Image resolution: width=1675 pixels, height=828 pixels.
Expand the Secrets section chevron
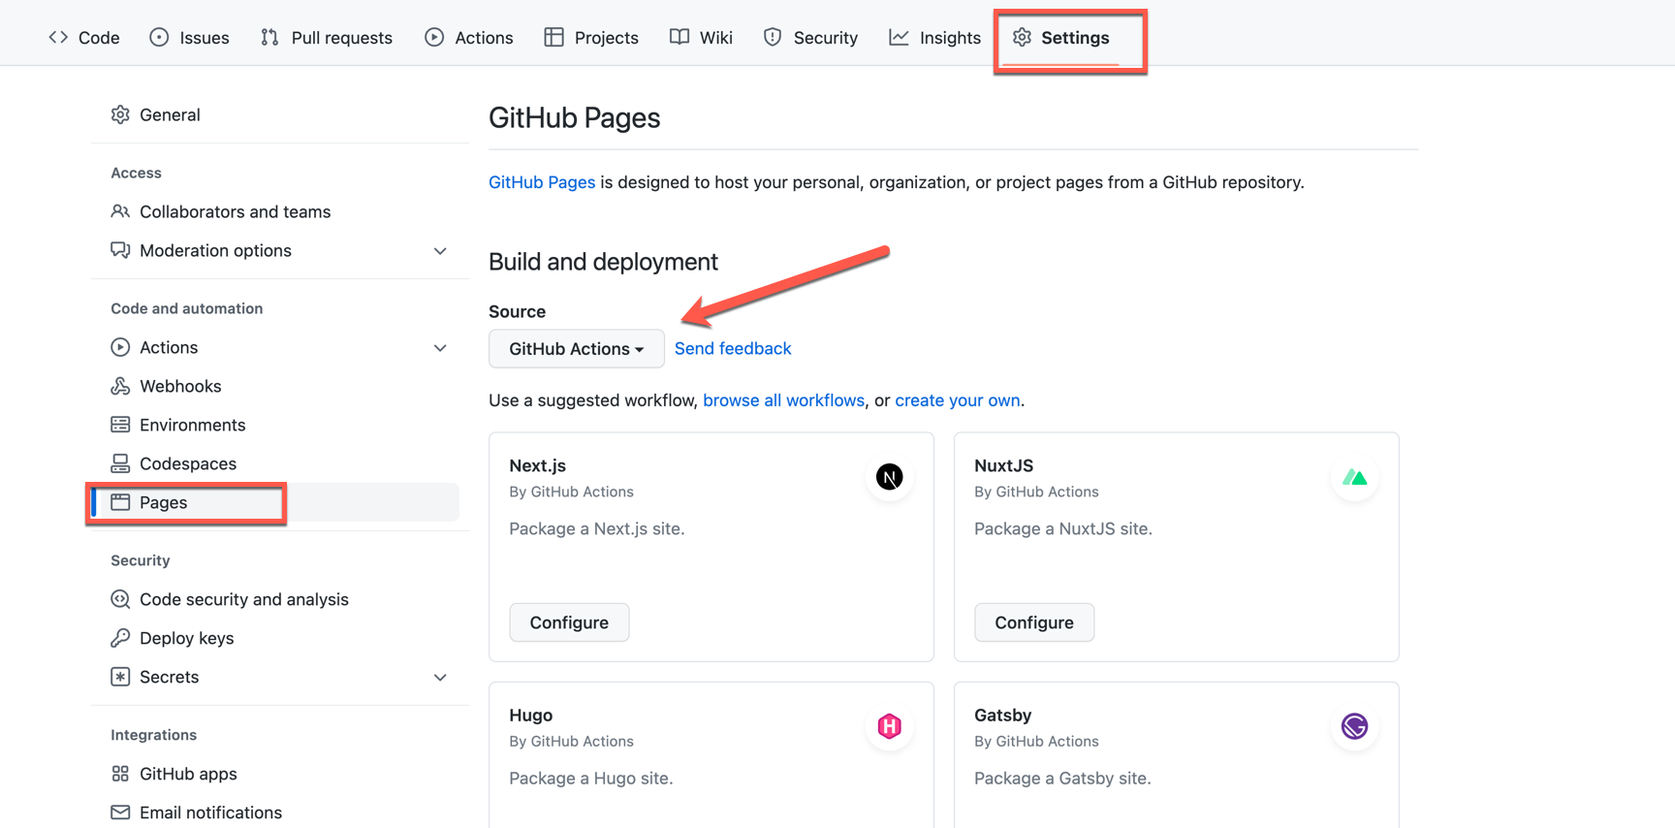point(440,678)
